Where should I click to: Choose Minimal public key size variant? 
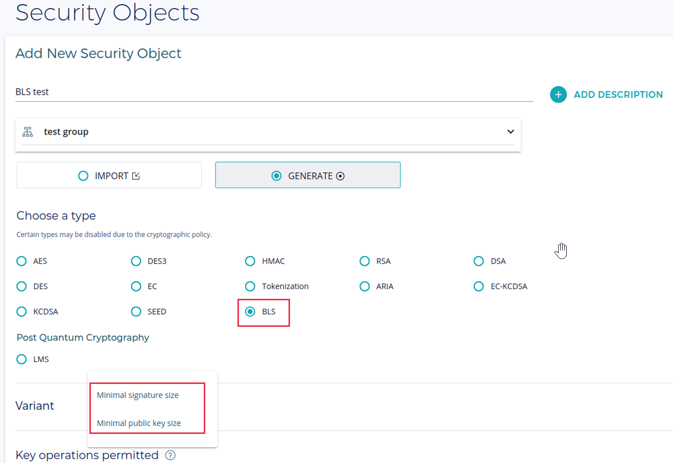click(139, 423)
